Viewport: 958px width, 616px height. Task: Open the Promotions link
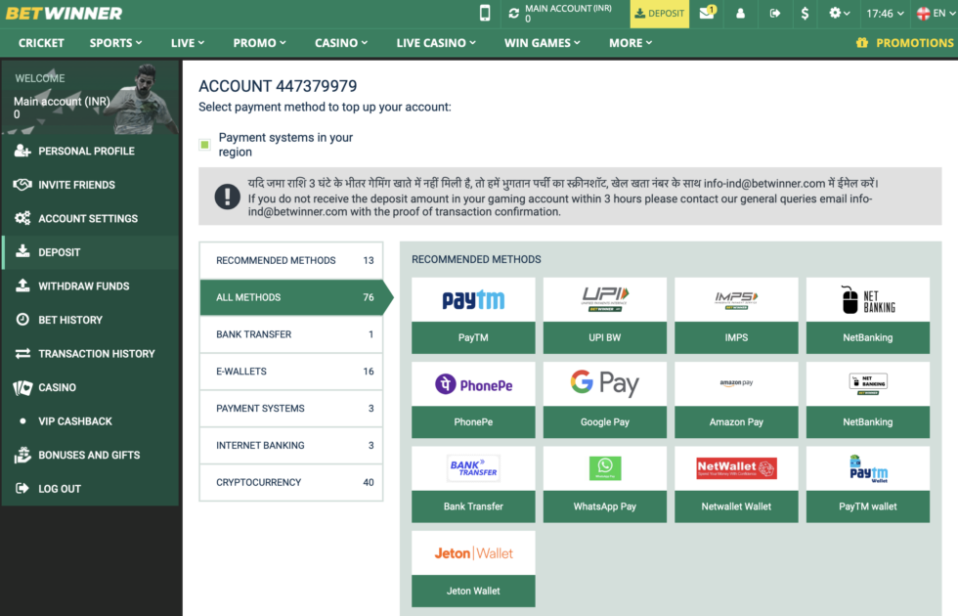click(x=915, y=43)
